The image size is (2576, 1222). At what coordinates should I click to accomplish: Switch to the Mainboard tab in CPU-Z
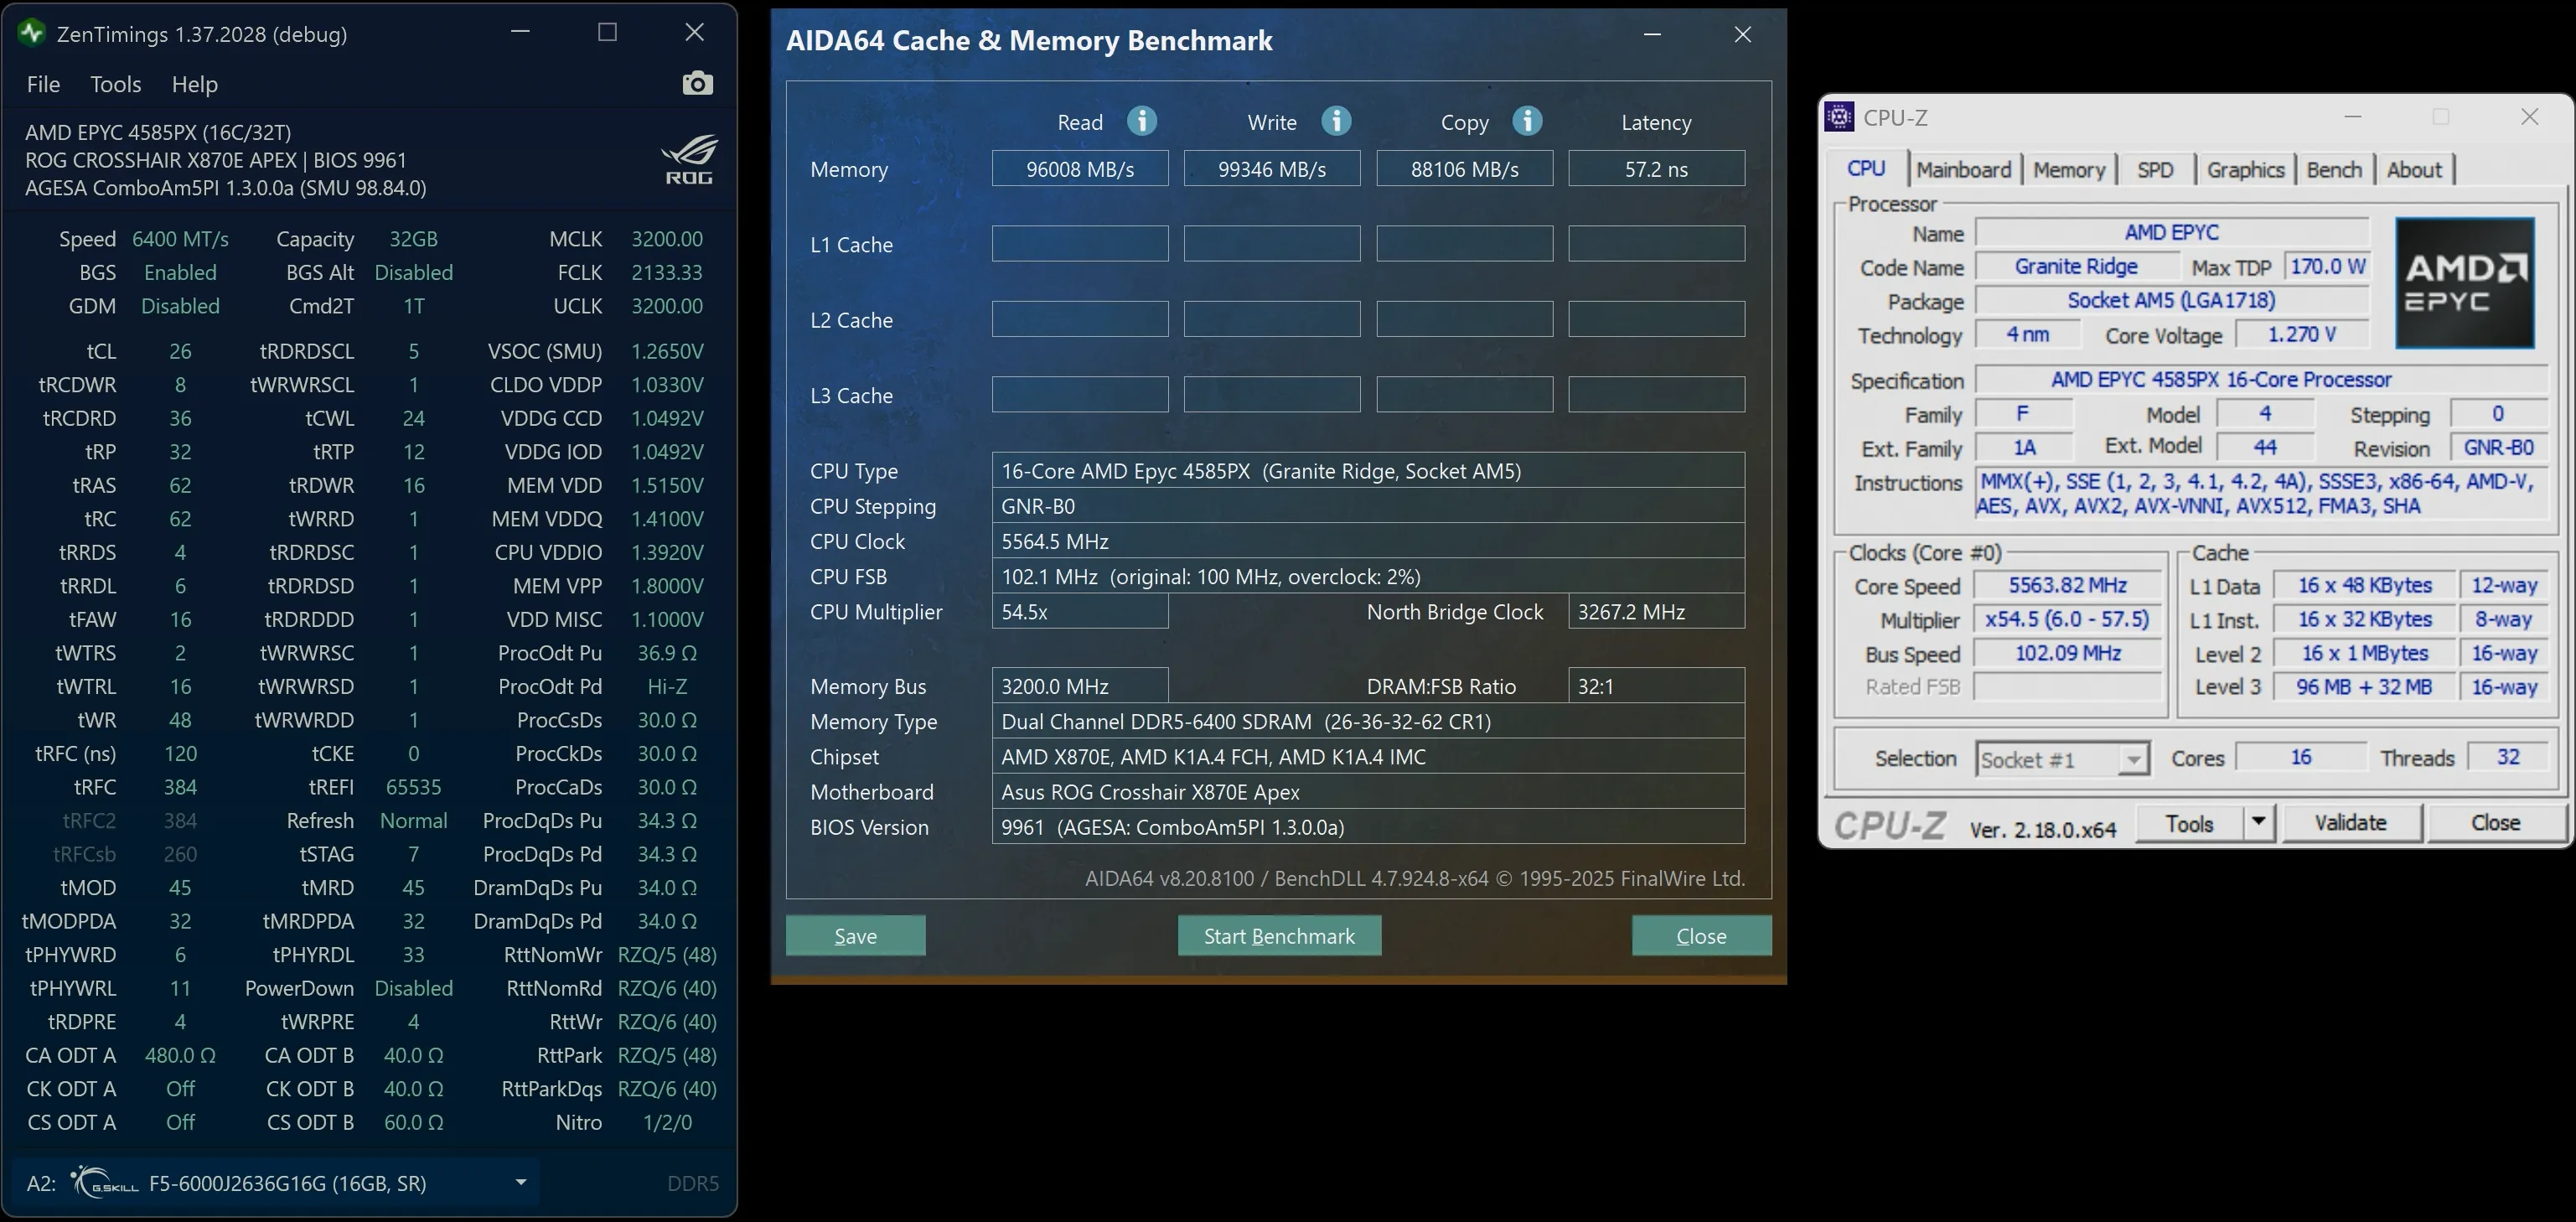(x=1964, y=169)
